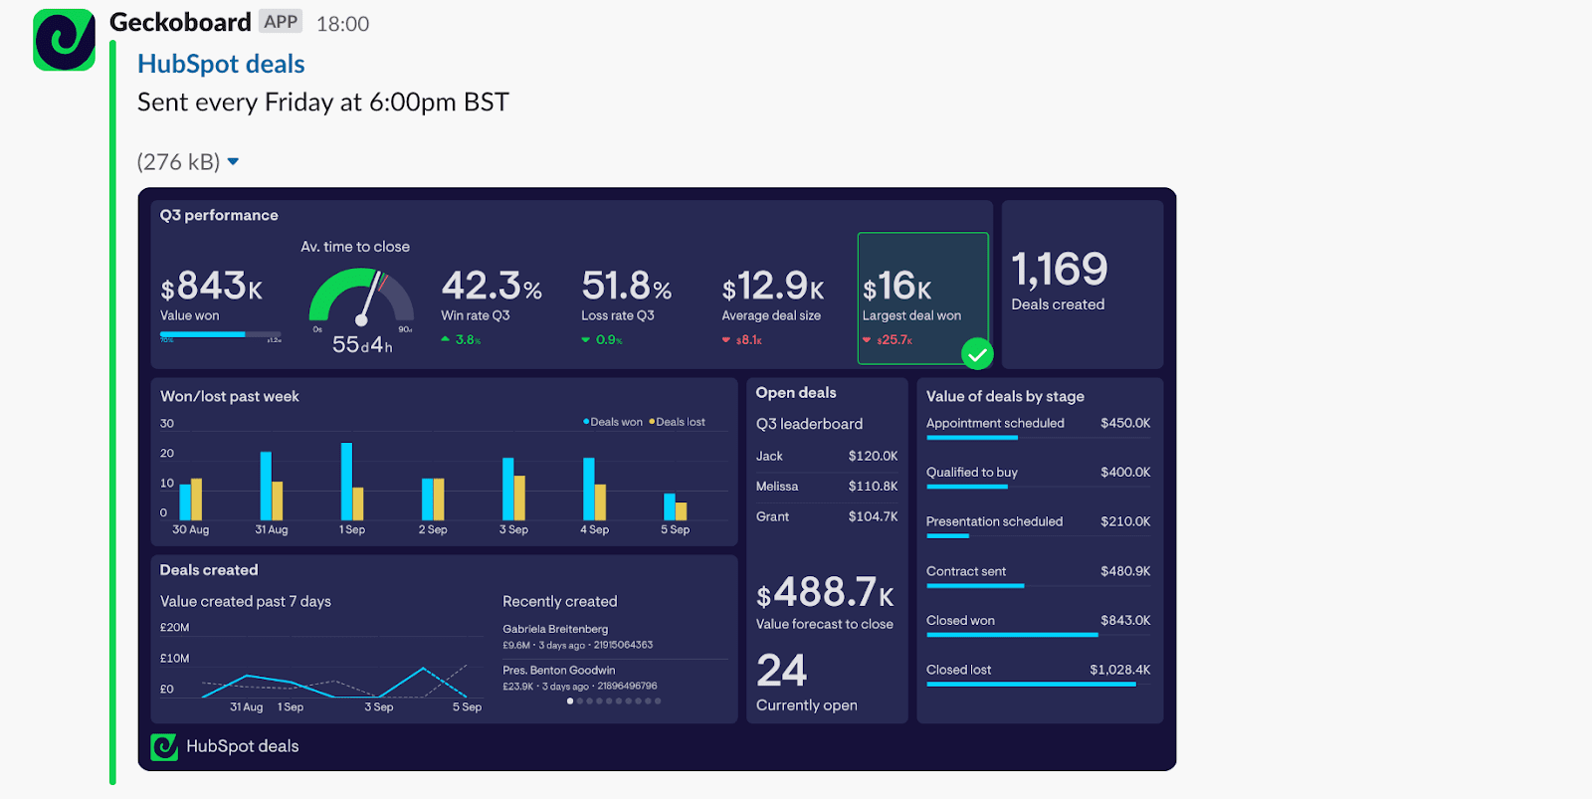Click the 18:00 message timestamp
Image resolution: width=1592 pixels, height=799 pixels.
[342, 24]
